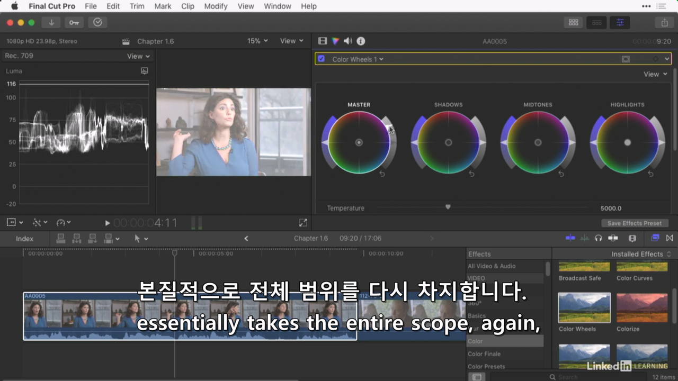Open the transform tools dropdown

tap(15, 223)
